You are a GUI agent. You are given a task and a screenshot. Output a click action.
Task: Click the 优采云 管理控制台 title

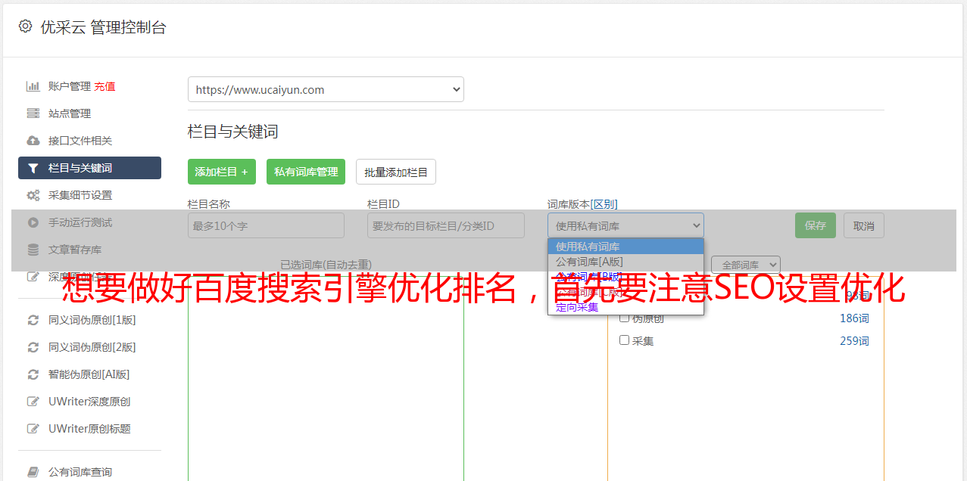click(x=103, y=27)
